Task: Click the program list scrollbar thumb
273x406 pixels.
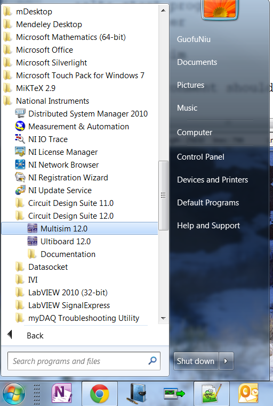Action: [x=163, y=195]
